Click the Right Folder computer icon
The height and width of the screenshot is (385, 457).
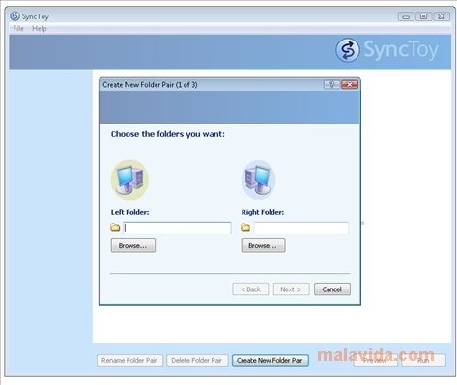(259, 180)
